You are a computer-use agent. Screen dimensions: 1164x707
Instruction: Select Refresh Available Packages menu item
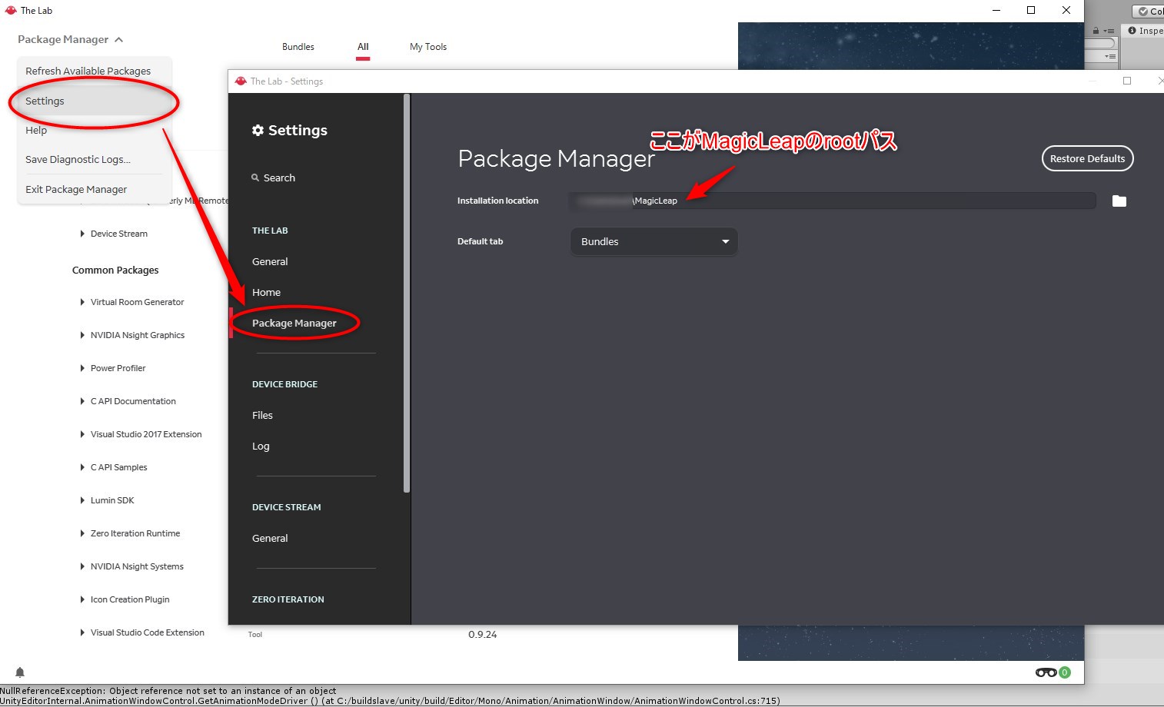(x=95, y=71)
